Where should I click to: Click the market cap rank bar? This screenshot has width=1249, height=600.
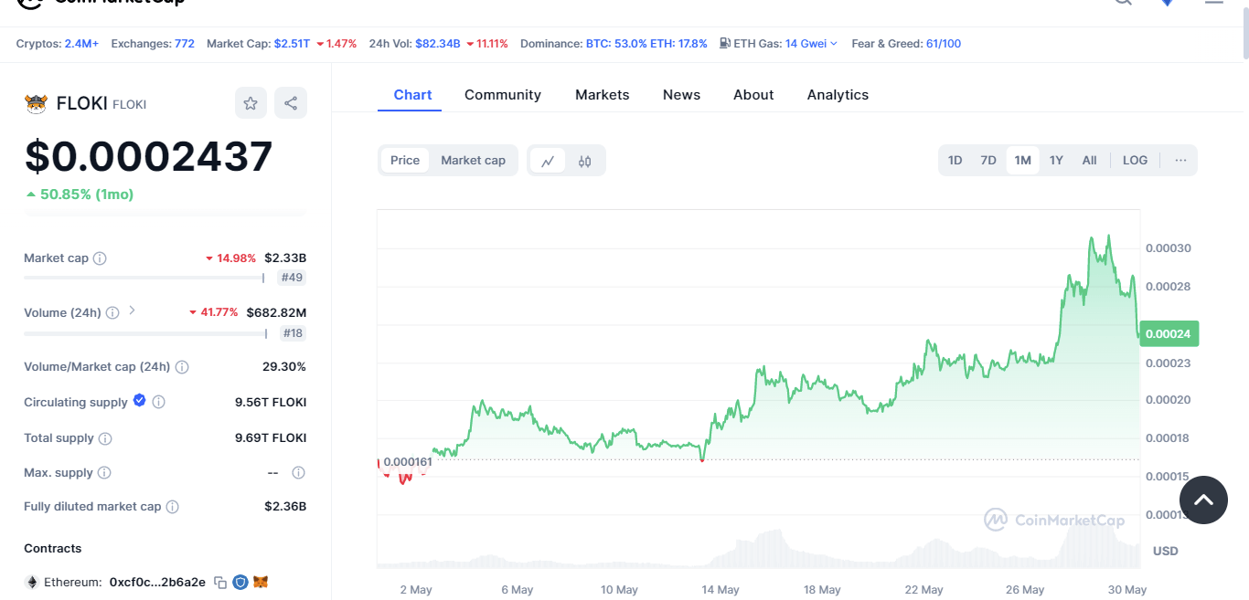144,278
